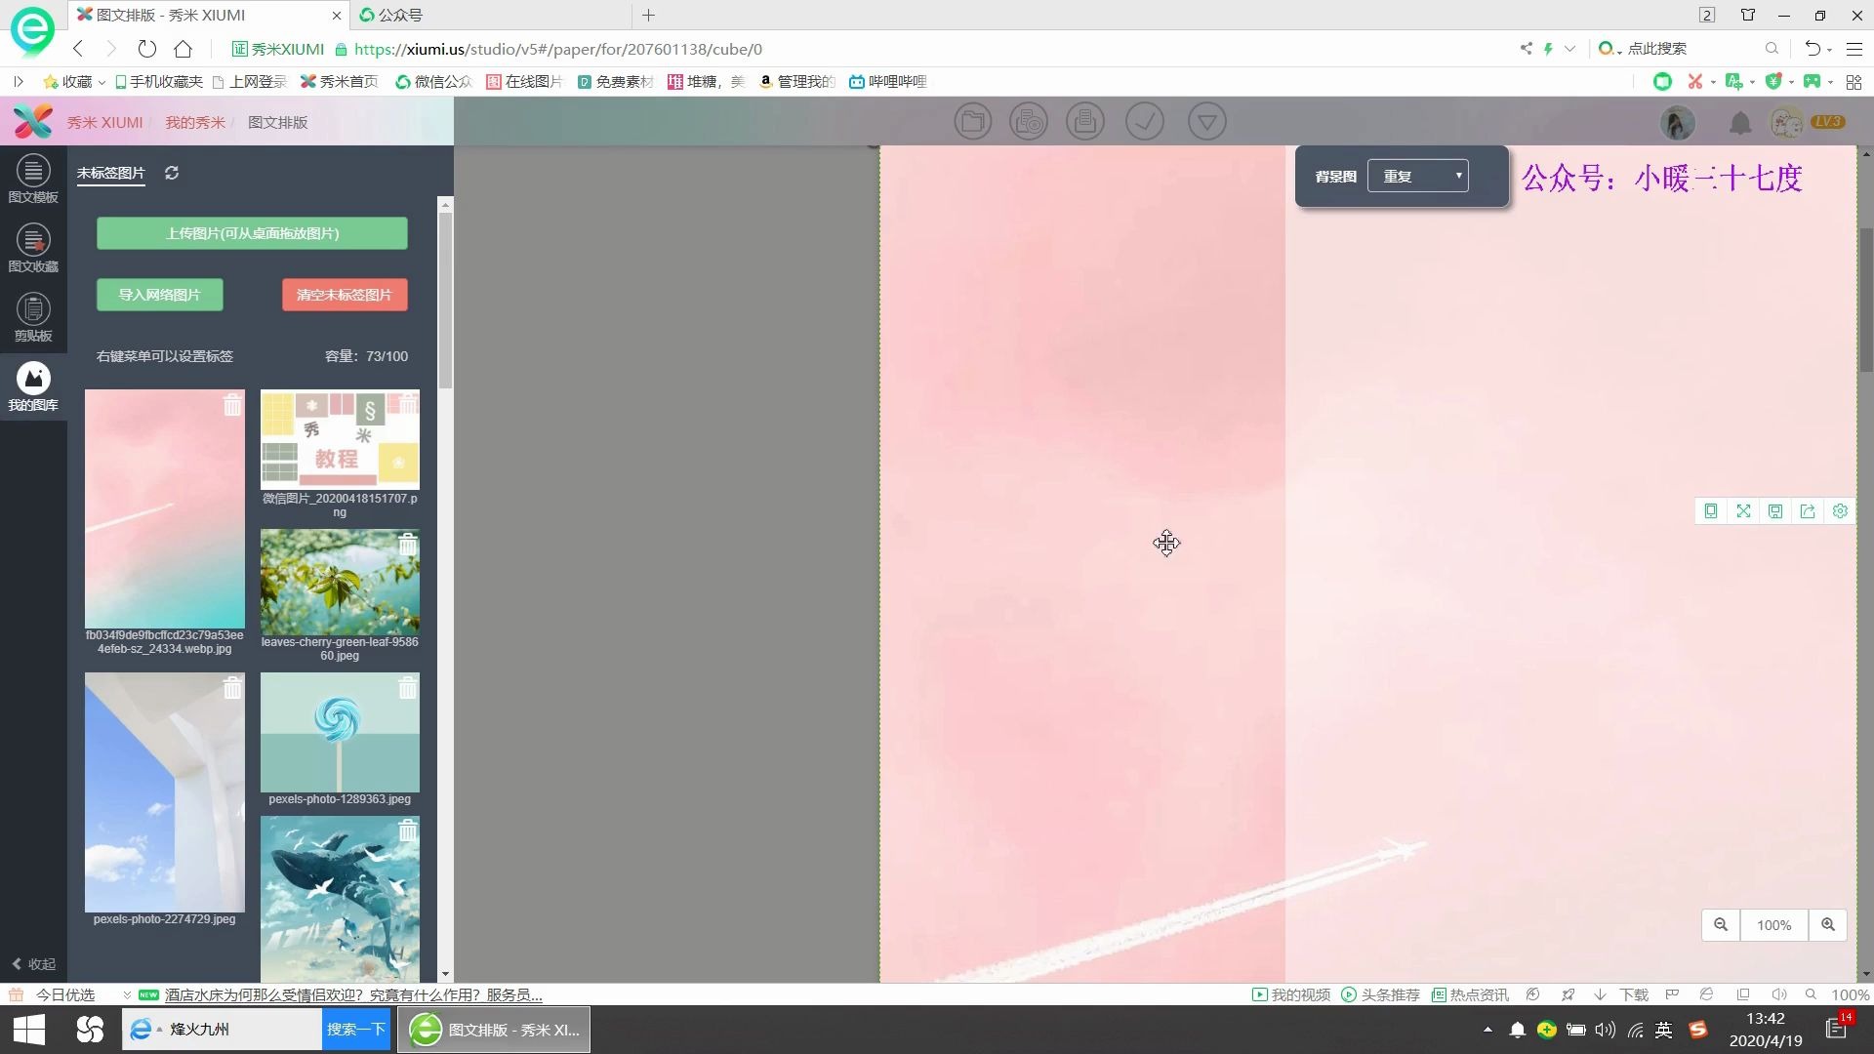Click the checkmark icon in top toolbar
This screenshot has width=1874, height=1054.
tap(1144, 122)
